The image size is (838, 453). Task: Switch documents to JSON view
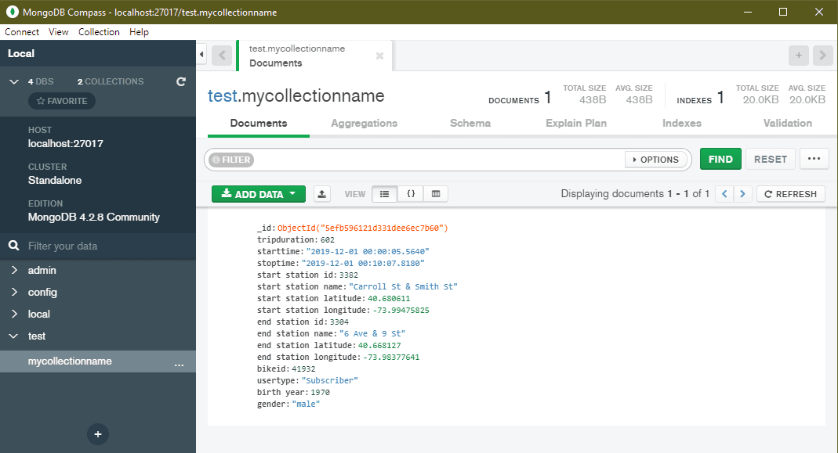click(410, 193)
